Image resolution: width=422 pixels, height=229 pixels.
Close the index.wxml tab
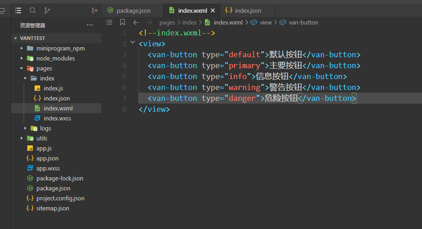[213, 10]
